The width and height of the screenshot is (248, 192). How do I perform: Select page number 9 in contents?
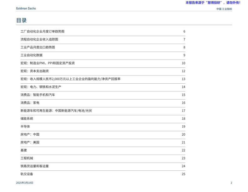[x=184, y=55]
